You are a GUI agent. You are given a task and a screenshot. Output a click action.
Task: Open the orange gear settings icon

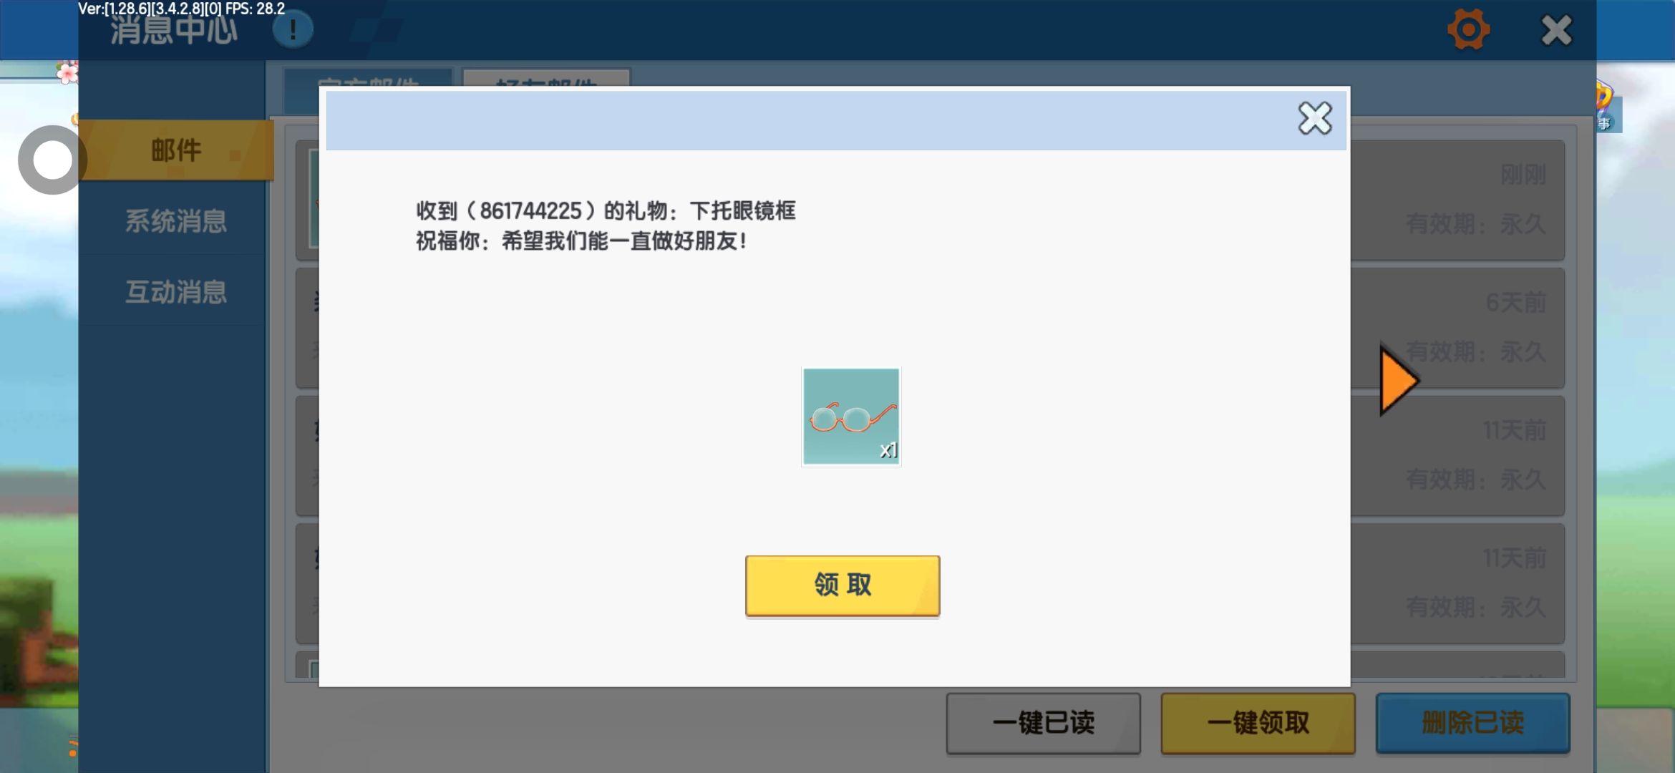(1468, 30)
